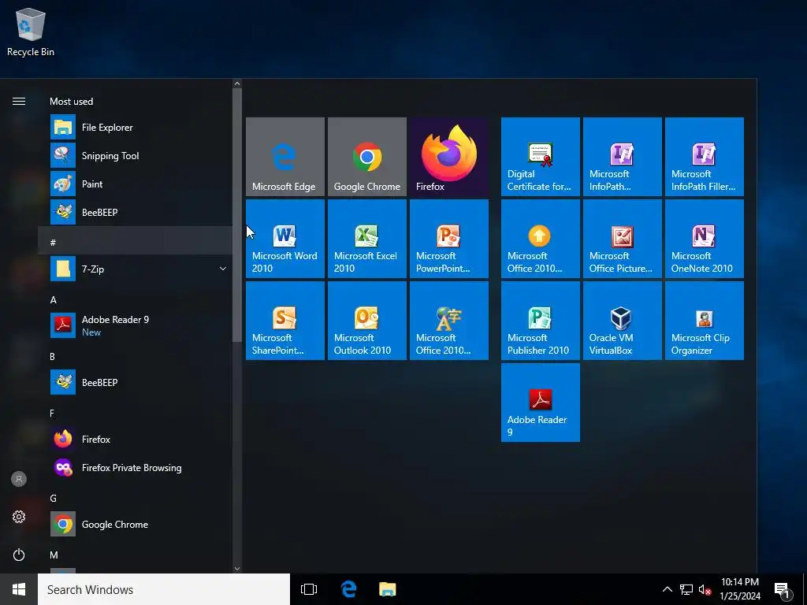Expand the Start menu hamburger navigation

[x=19, y=101]
